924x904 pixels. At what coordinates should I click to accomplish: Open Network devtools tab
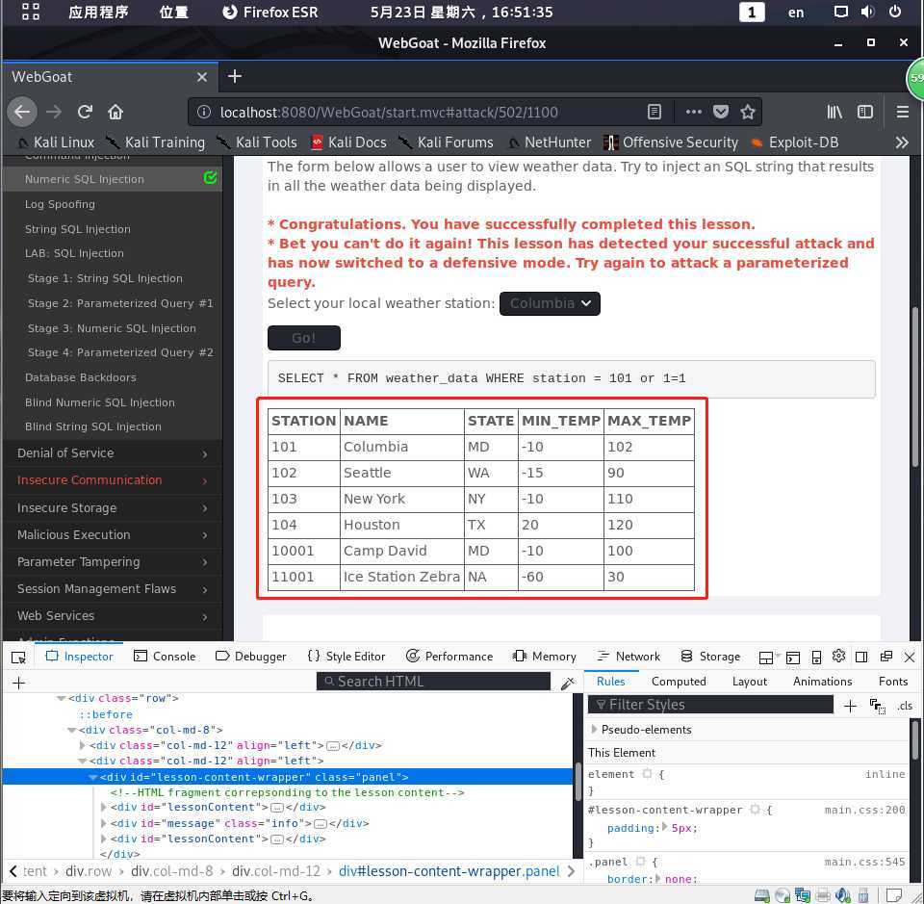click(629, 657)
